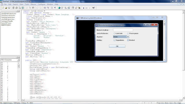This screenshot has height=104, width=185.
Task: Open the Help menu
Action: [x=57, y=4]
